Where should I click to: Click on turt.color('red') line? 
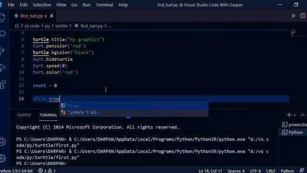coord(56,73)
